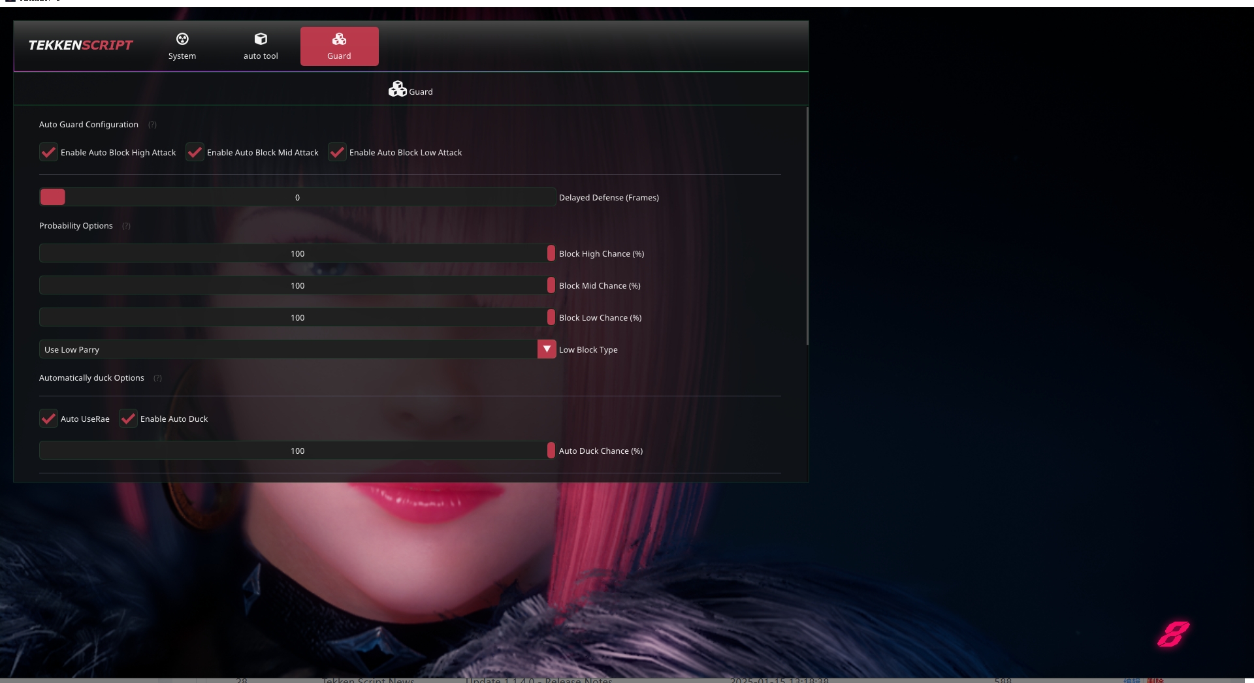Open the Low Block Type dropdown arrow
The width and height of the screenshot is (1254, 683).
[x=547, y=349]
